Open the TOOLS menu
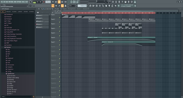 pos(23,2)
